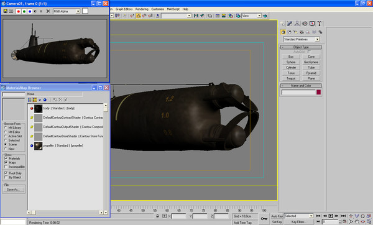373x225 pixels.
Task: Clear the rendered frame with X icon
Action: click(x=48, y=11)
